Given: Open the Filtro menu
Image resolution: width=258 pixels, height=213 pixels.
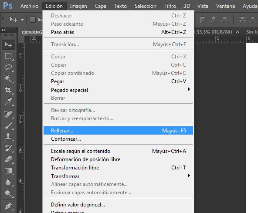Looking at the screenshot, I should tap(170, 6).
